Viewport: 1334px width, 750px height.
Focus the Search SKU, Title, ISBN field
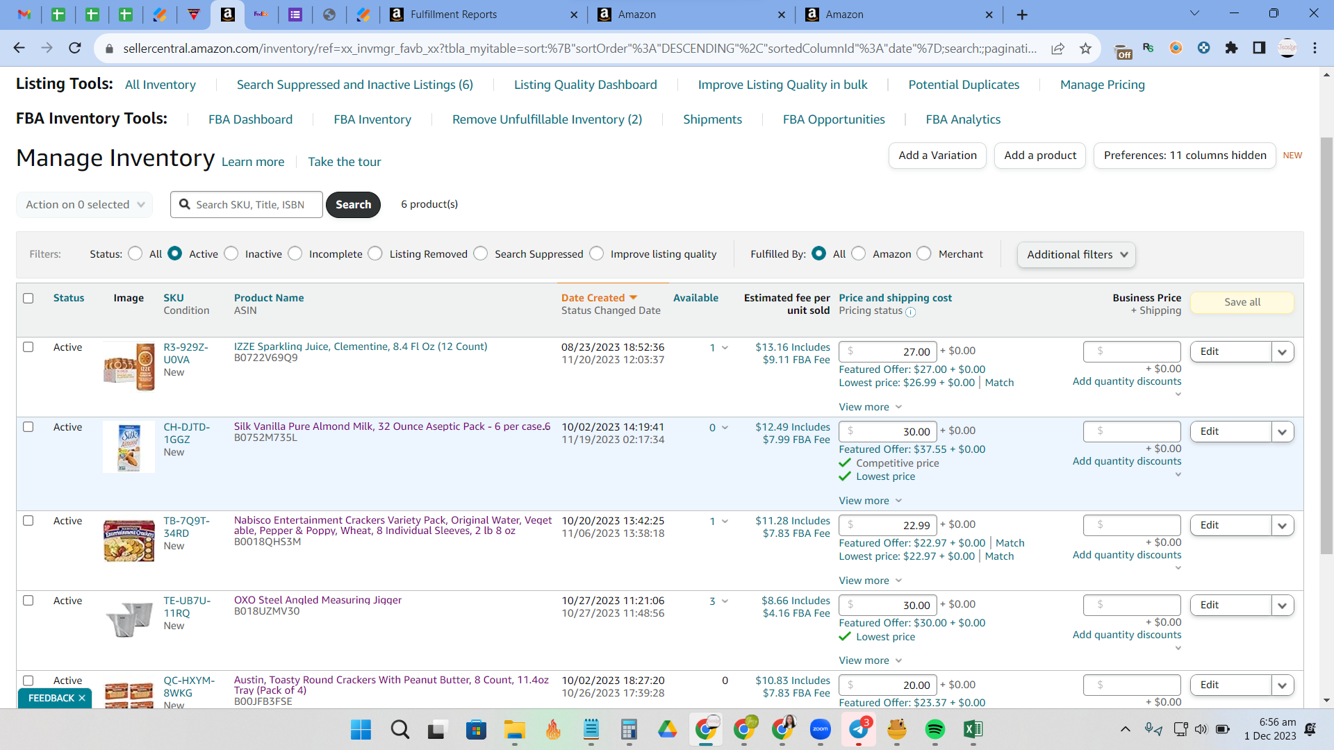click(247, 204)
